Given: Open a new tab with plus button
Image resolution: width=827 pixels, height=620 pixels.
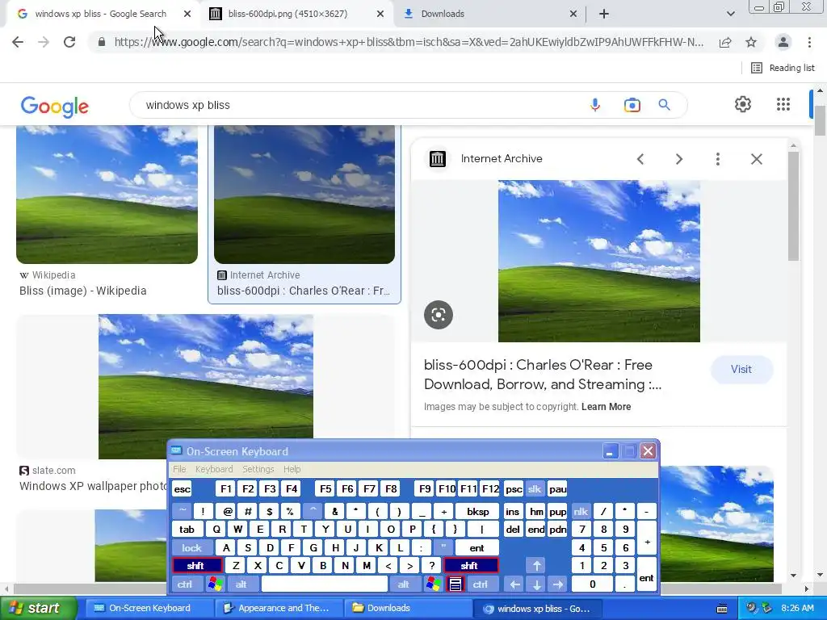Looking at the screenshot, I should click(604, 14).
